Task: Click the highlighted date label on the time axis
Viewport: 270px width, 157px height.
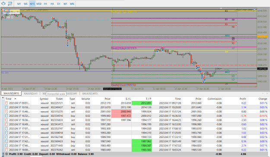Action: click(112, 89)
